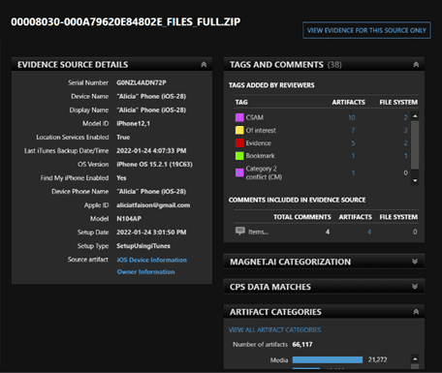Click the TAG column header
442x373 pixels.
(x=241, y=103)
